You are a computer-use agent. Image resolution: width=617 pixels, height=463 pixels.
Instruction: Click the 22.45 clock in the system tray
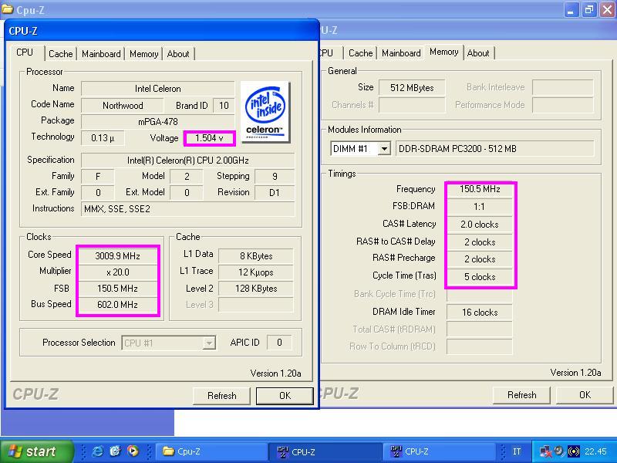pos(595,451)
